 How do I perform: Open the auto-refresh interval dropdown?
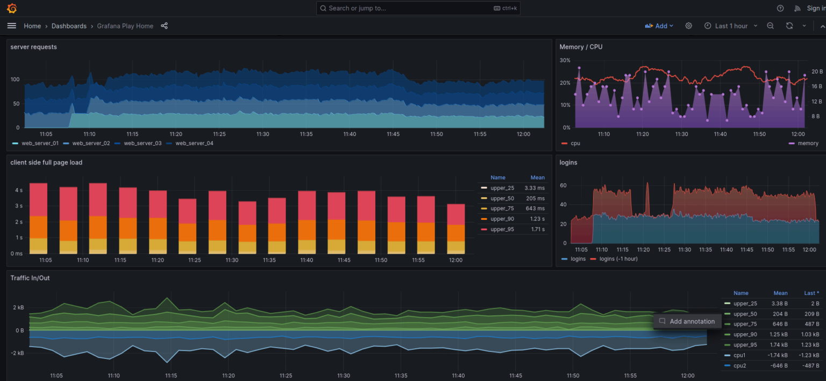tap(804, 25)
